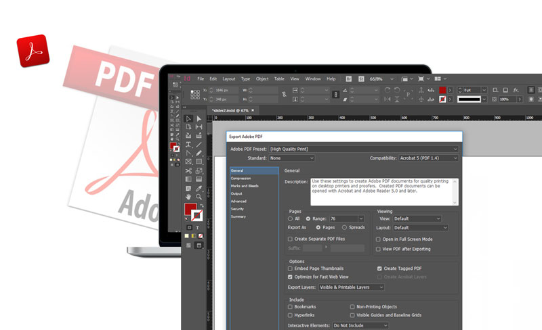Open the fx effects button
Image resolution: width=542 pixels, height=330 pixels.
516,90
